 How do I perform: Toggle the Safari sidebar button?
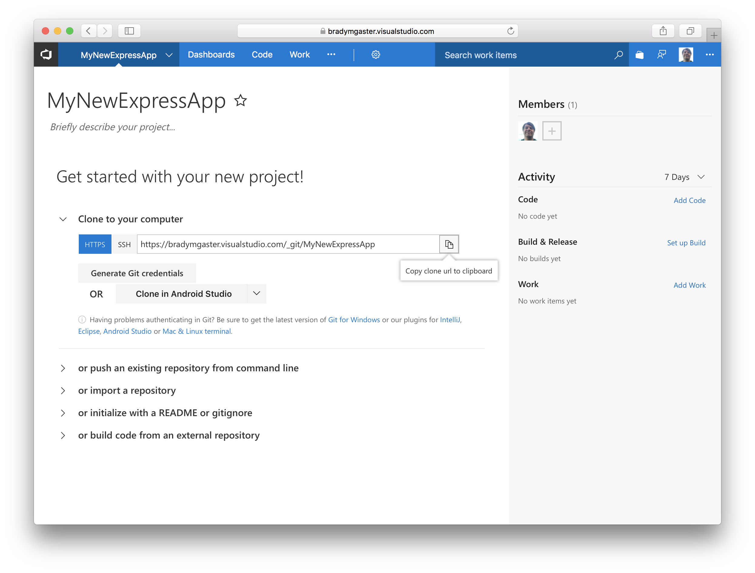(129, 31)
